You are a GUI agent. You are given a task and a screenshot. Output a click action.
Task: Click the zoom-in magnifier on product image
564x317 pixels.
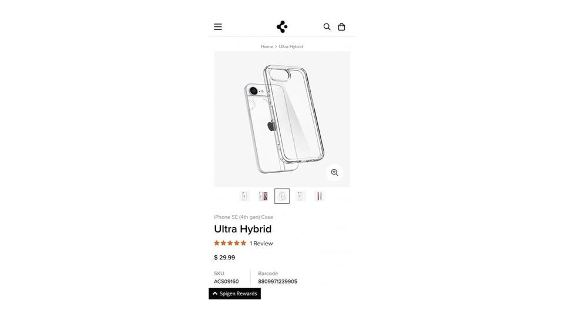click(x=334, y=173)
